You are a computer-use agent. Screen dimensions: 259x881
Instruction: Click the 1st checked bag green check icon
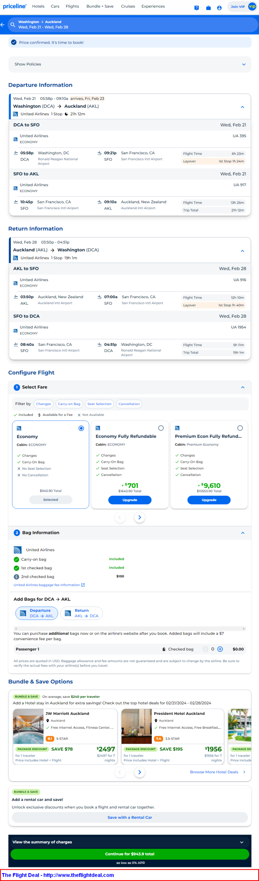click(16, 568)
